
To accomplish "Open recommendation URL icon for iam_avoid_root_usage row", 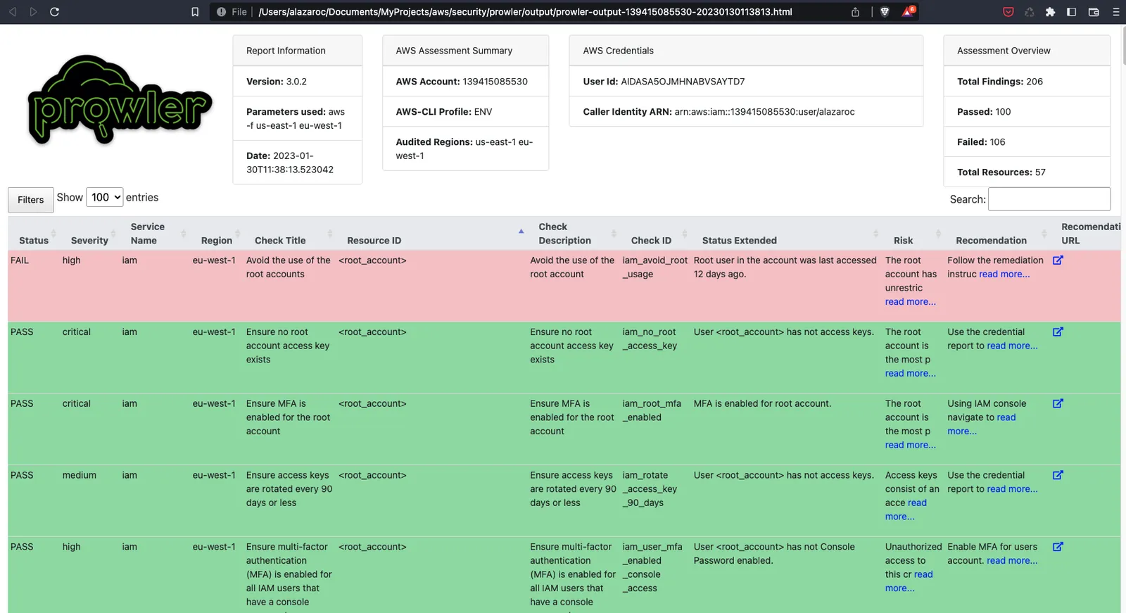I will [1058, 260].
